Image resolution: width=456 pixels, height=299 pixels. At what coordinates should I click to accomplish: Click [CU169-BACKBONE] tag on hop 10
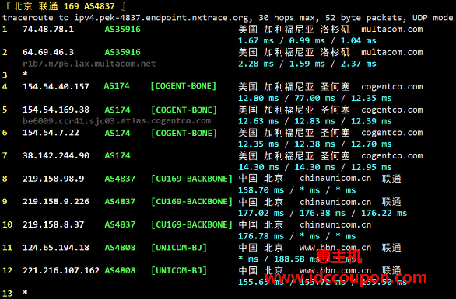pyautogui.click(x=192, y=224)
